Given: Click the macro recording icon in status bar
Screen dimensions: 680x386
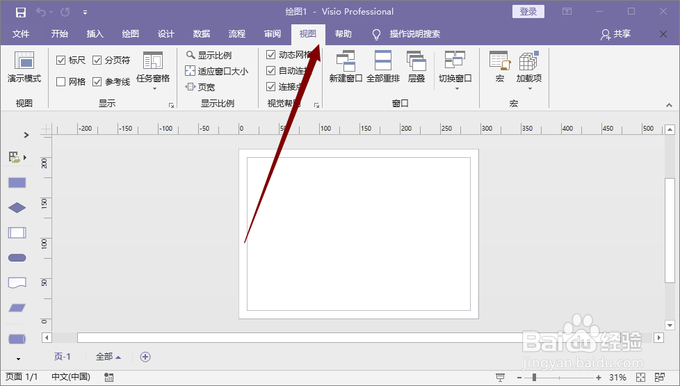Looking at the screenshot, I should pyautogui.click(x=109, y=378).
